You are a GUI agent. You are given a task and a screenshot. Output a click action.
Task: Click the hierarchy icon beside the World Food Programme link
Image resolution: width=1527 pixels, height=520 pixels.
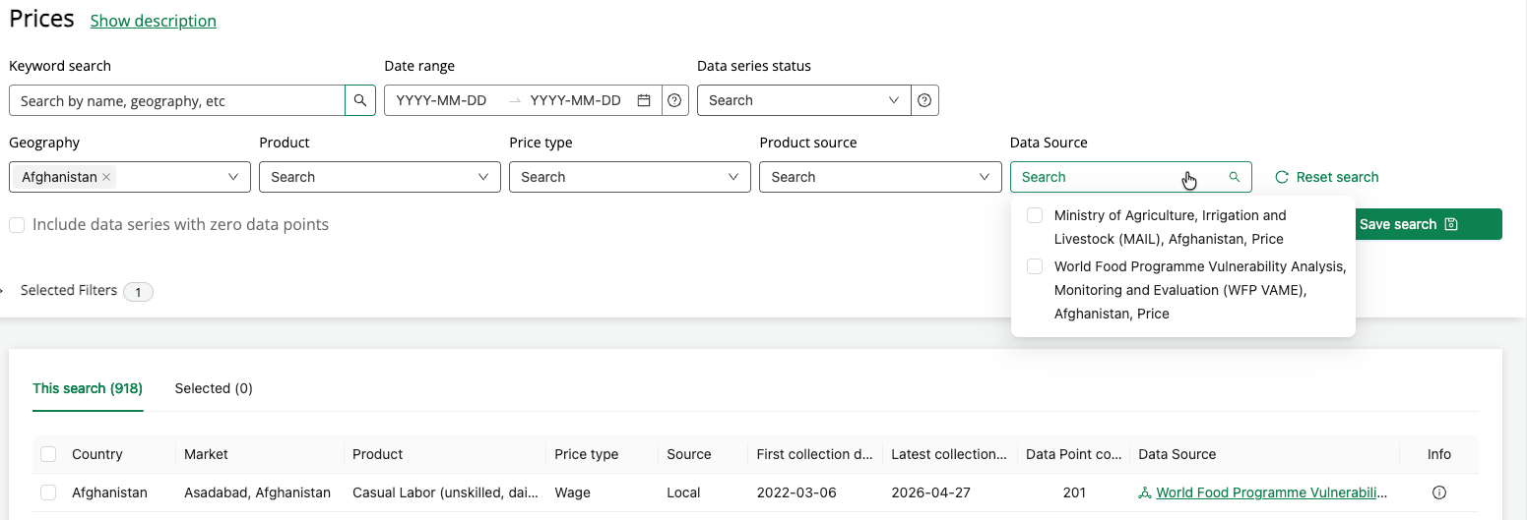click(1144, 492)
